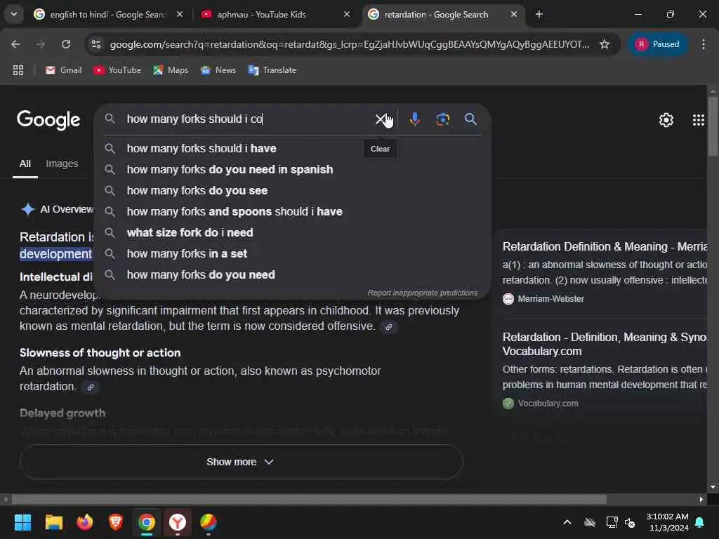Choose suggestion 'what size fork do i need'

click(x=293, y=233)
